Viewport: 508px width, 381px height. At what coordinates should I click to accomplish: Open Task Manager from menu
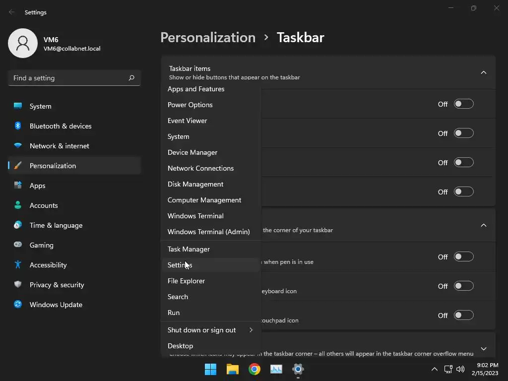click(x=210, y=249)
